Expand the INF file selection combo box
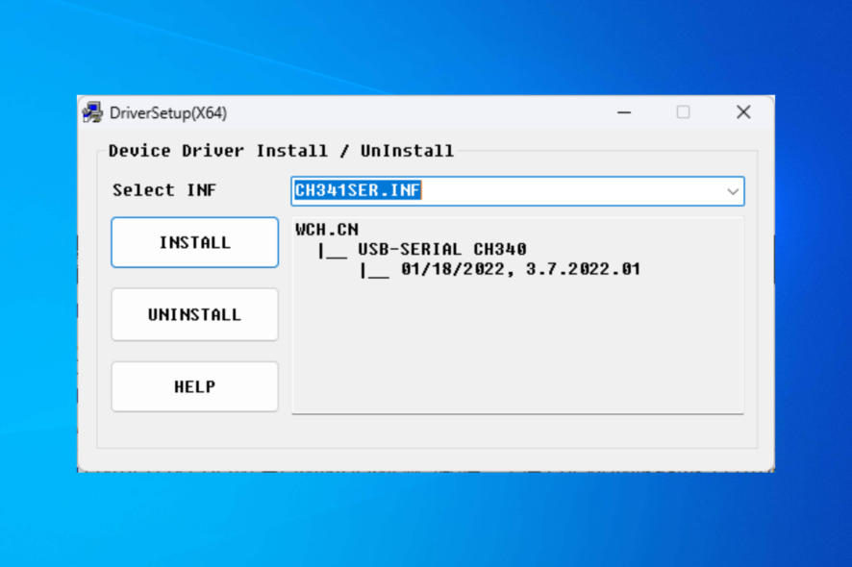Viewport: 852px width, 567px height. [732, 190]
